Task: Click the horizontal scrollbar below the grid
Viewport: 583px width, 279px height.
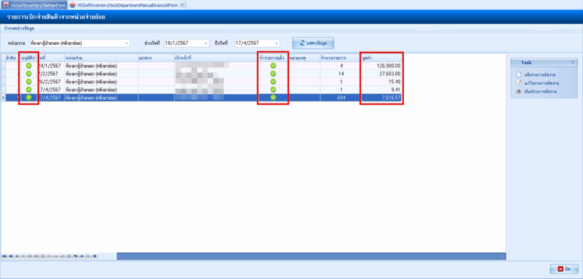Action: (311, 256)
